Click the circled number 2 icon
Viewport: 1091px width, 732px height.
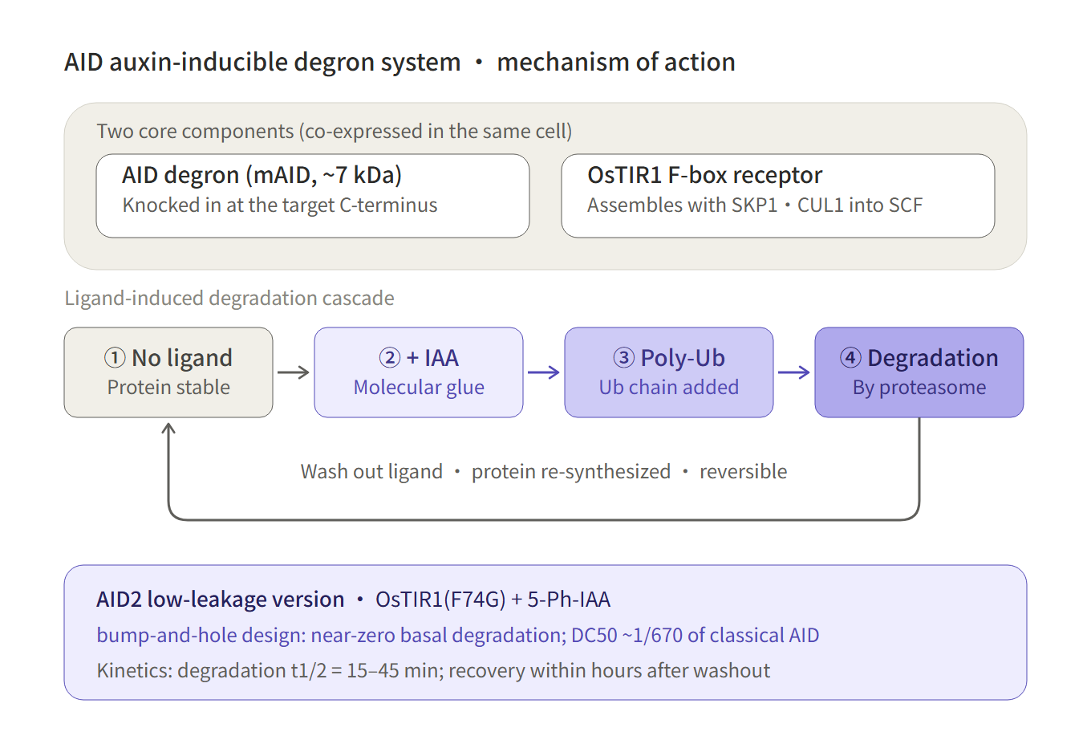coord(390,358)
